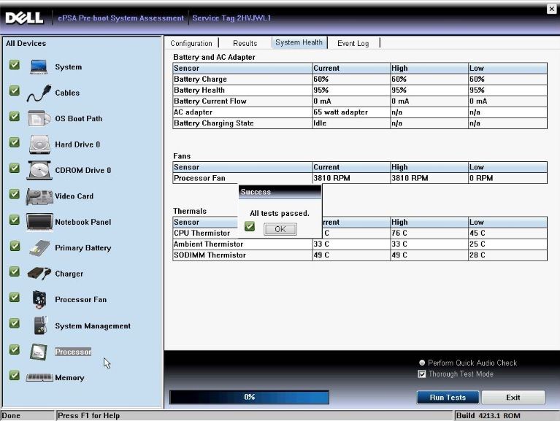Choose the Hard Drive 0 icon
This screenshot has width=560, height=421.
click(x=39, y=144)
